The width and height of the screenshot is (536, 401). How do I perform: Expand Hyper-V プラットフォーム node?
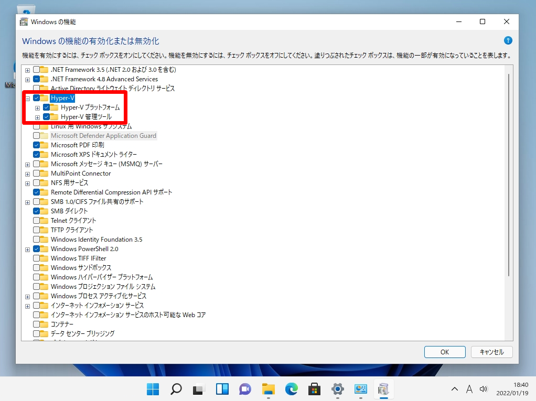click(x=38, y=109)
